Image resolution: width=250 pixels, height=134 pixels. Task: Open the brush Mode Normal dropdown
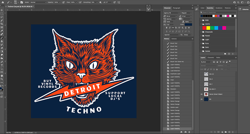click(x=38, y=2)
